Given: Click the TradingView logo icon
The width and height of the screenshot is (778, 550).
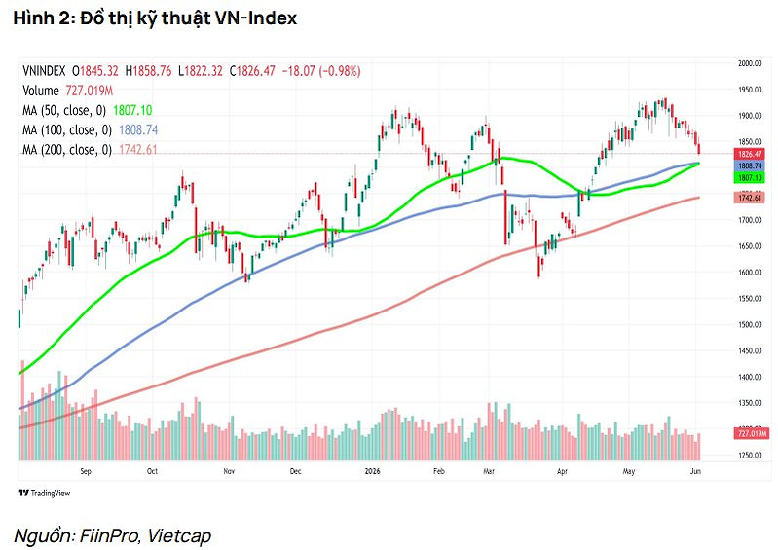Looking at the screenshot, I should click(23, 493).
